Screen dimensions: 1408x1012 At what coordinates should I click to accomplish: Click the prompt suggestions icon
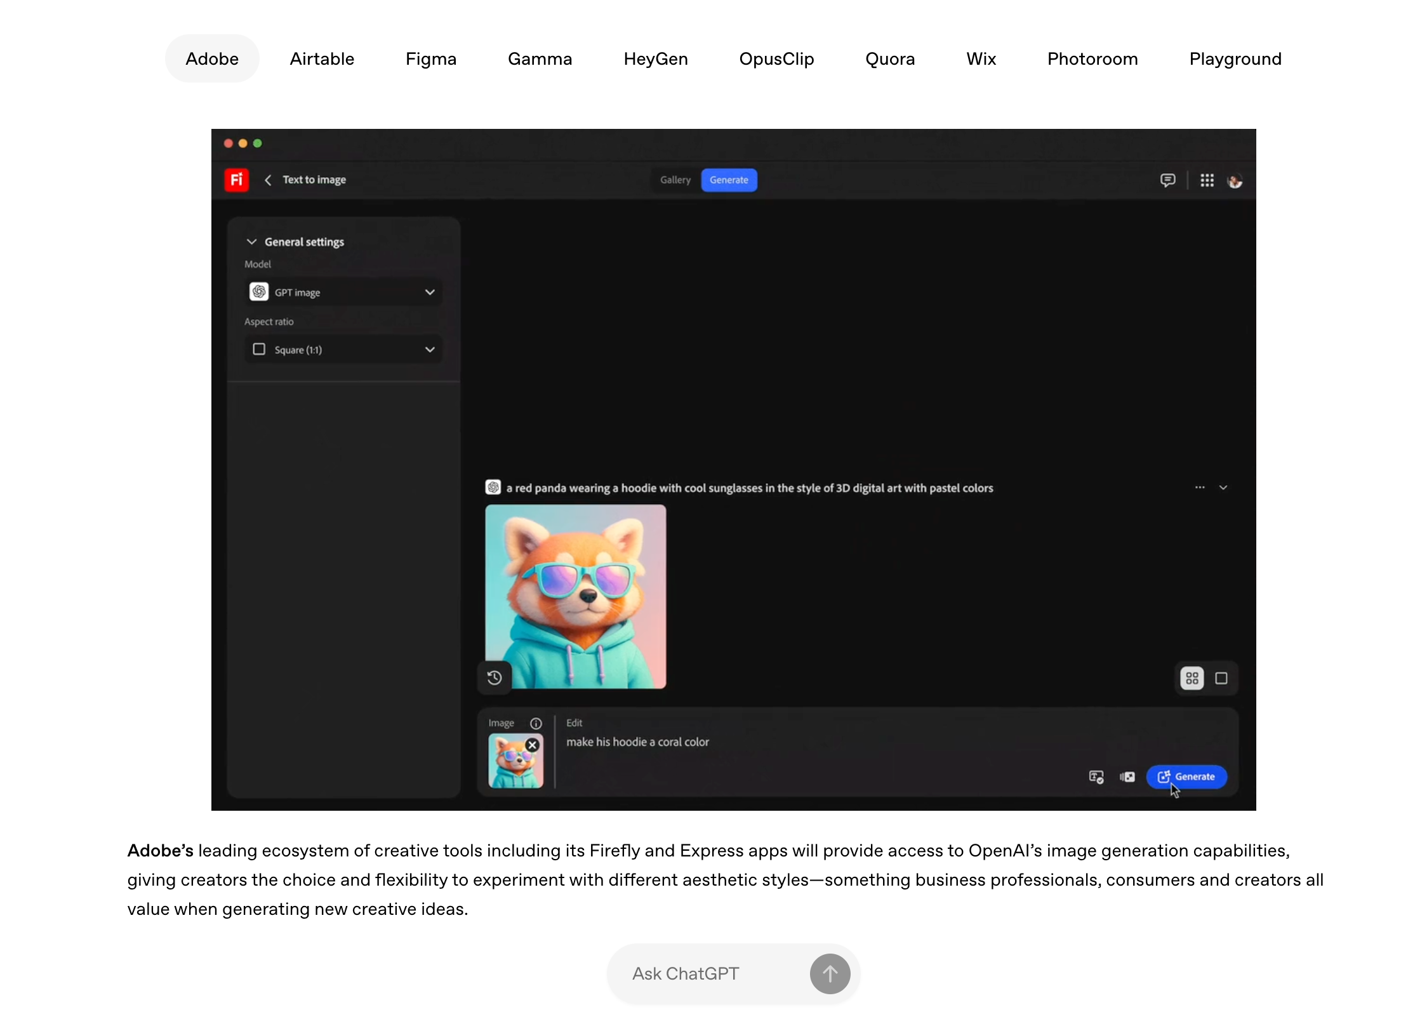(x=1096, y=777)
